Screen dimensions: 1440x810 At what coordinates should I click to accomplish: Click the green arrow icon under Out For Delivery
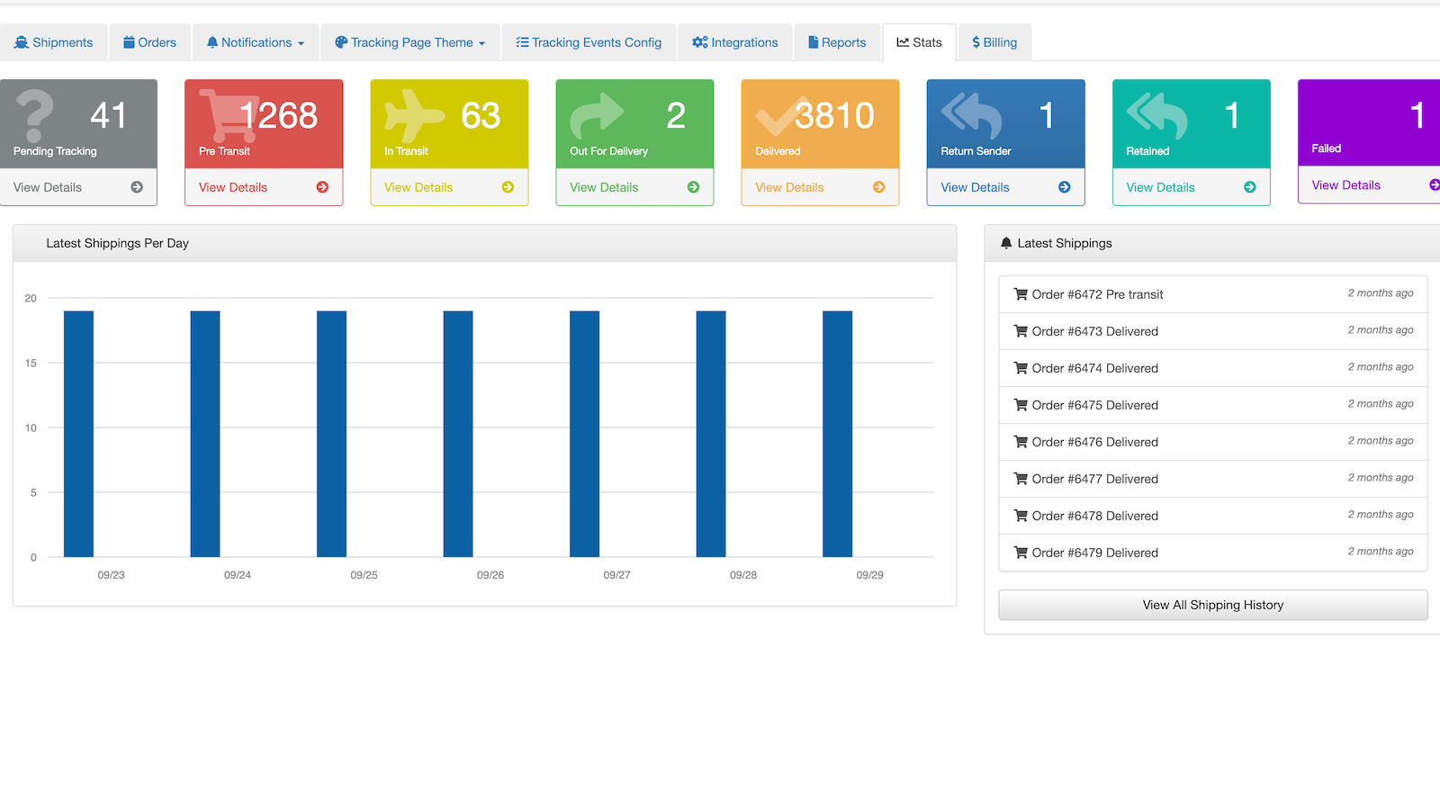coord(693,187)
